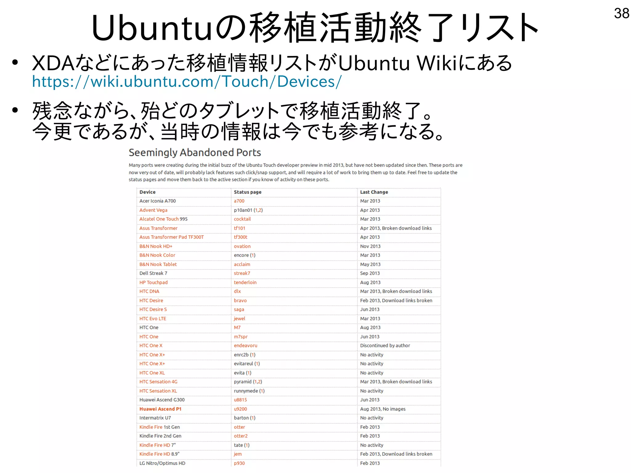Image resolution: width=631 pixels, height=473 pixels.
Task: Click the '(1)' link beside barton
Action: tap(253, 418)
